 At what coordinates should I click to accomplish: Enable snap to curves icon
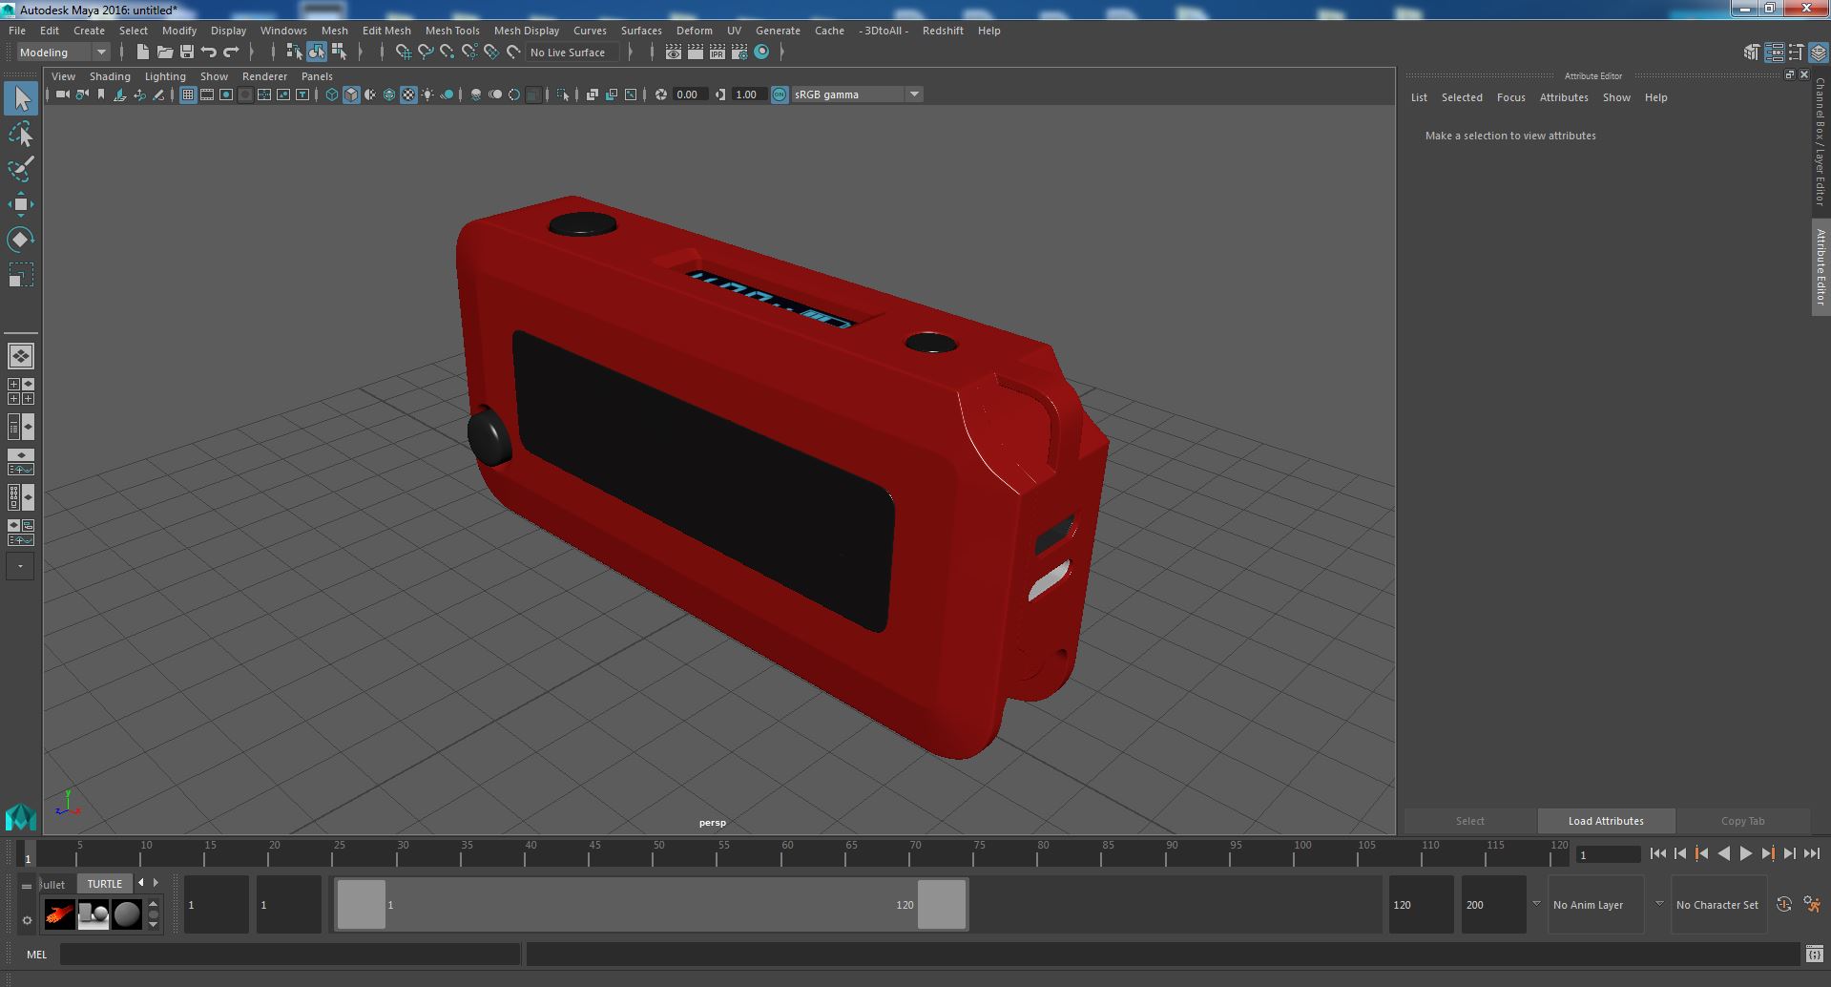426,52
